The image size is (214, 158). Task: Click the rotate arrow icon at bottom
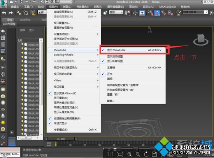point(146,154)
